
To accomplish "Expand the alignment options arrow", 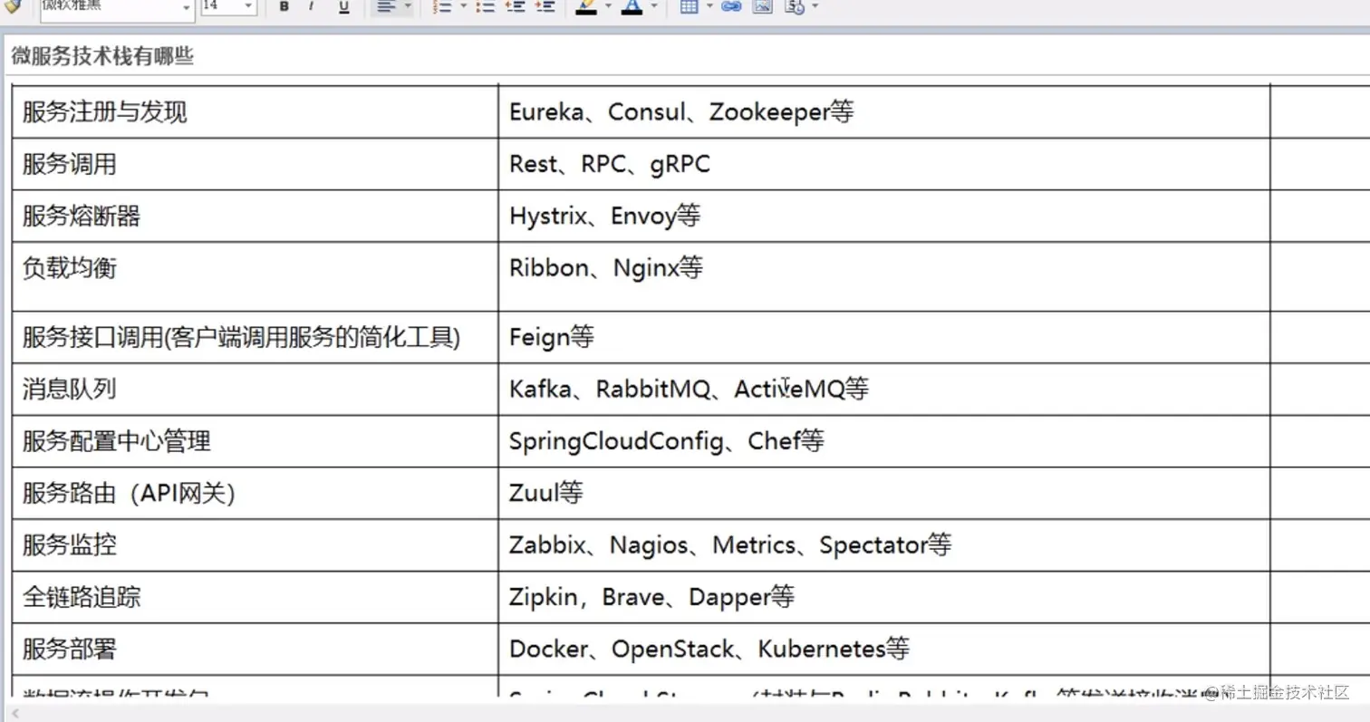I will (x=408, y=7).
